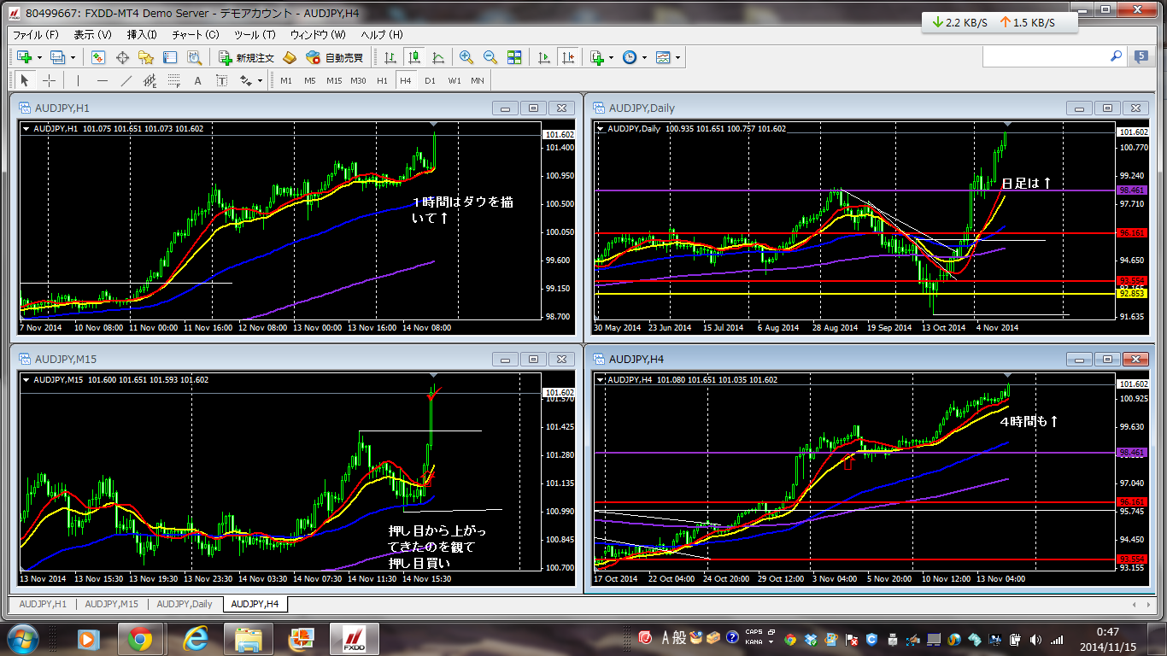Click the Zoom In magnifier icon
Screen dimensions: 1167x656
(x=466, y=57)
